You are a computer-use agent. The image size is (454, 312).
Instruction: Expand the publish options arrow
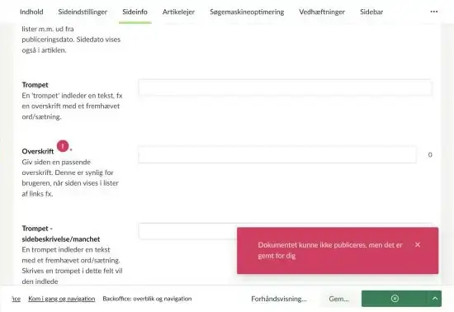pos(435,299)
